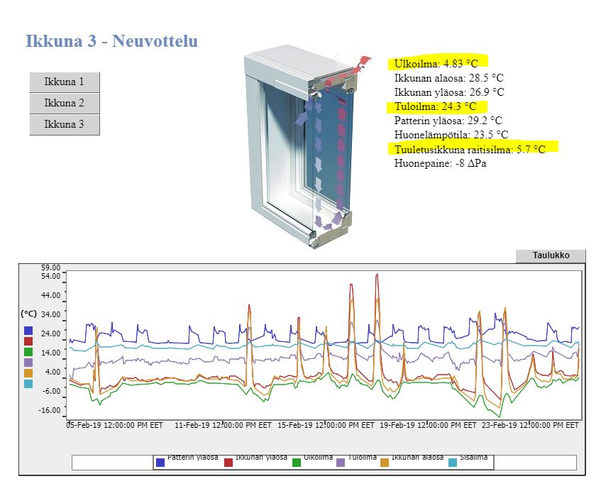
Task: Select the cyan swatch beside the y-axis
Action: coord(28,384)
